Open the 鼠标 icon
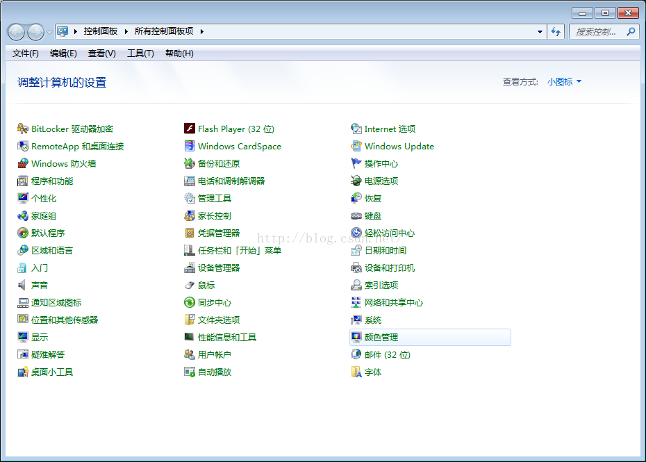 coord(189,286)
